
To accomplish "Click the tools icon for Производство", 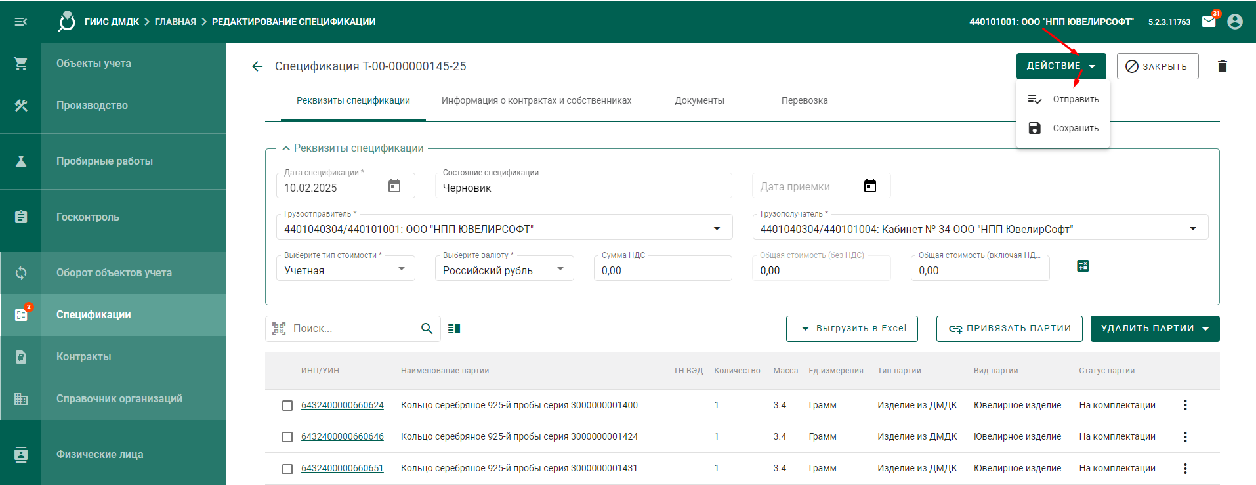I will [21, 106].
